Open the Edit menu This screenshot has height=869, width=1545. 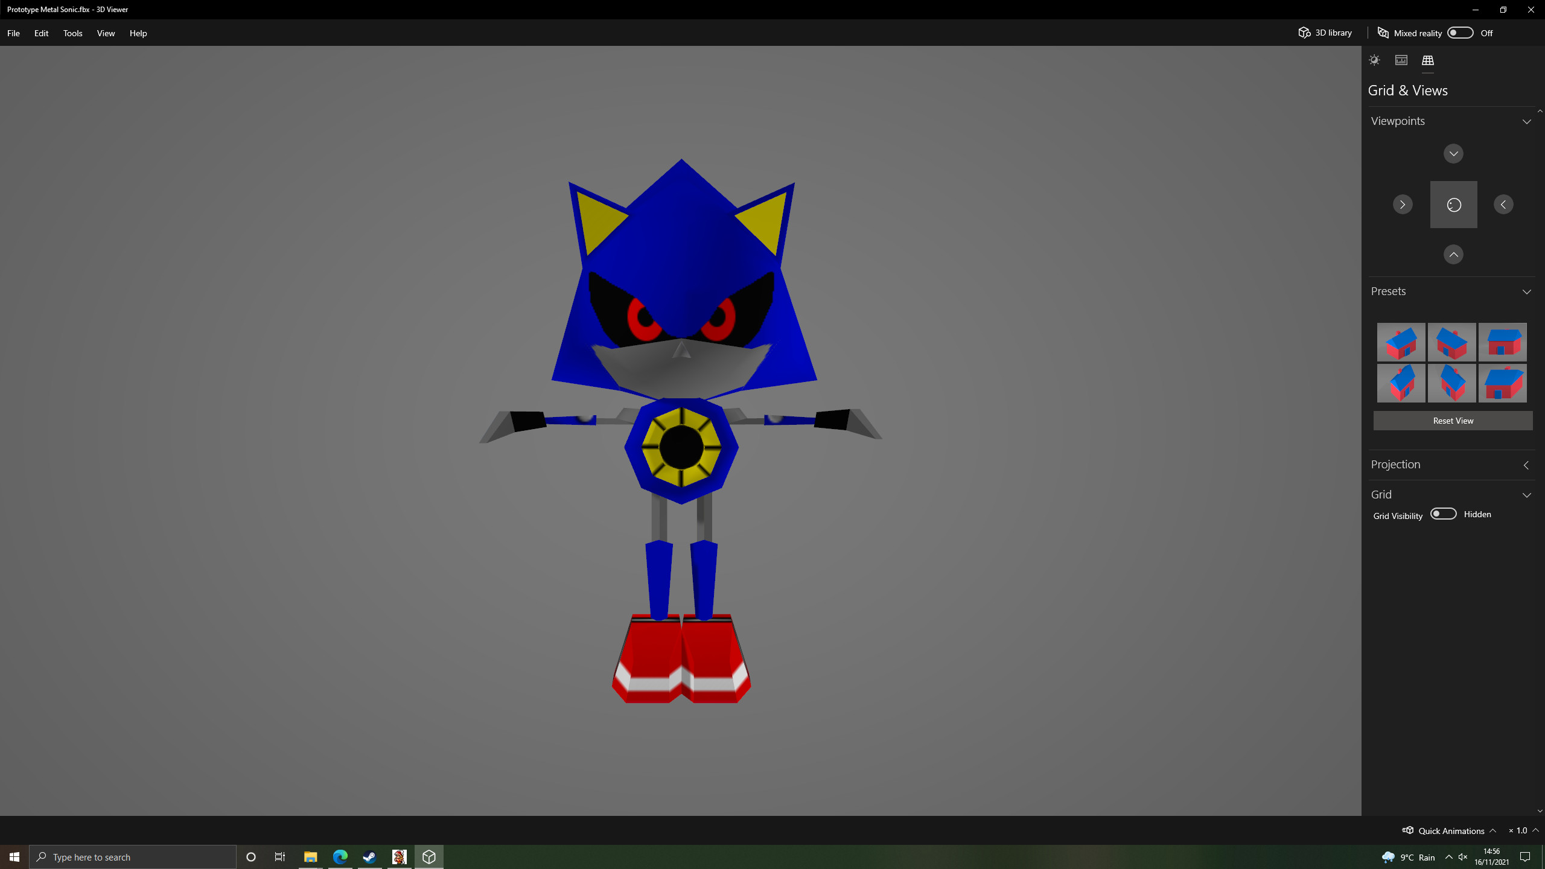pyautogui.click(x=41, y=33)
